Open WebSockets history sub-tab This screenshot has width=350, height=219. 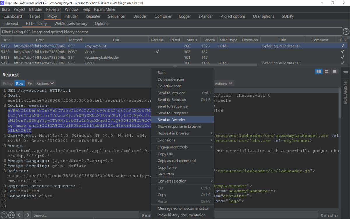point(71,23)
